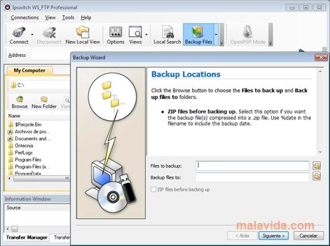Click the Information Window panel title
Viewport: 330px width, 246px height.
(x=28, y=199)
